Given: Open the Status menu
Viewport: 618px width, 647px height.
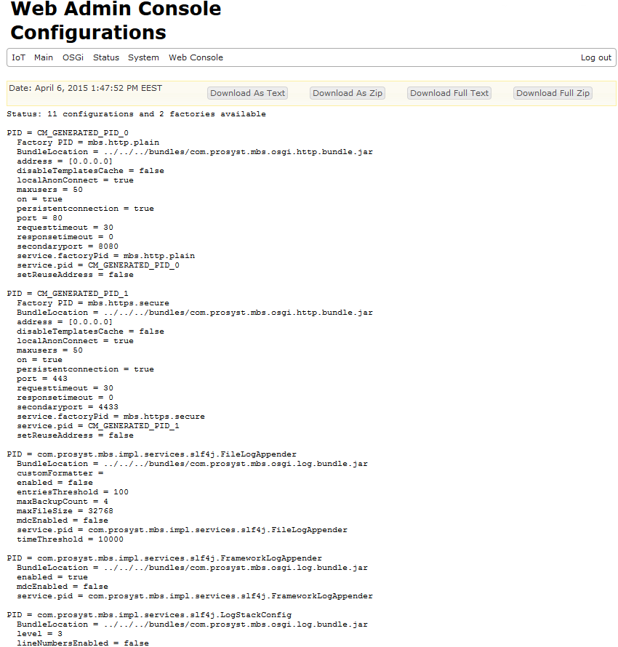Looking at the screenshot, I should [106, 57].
